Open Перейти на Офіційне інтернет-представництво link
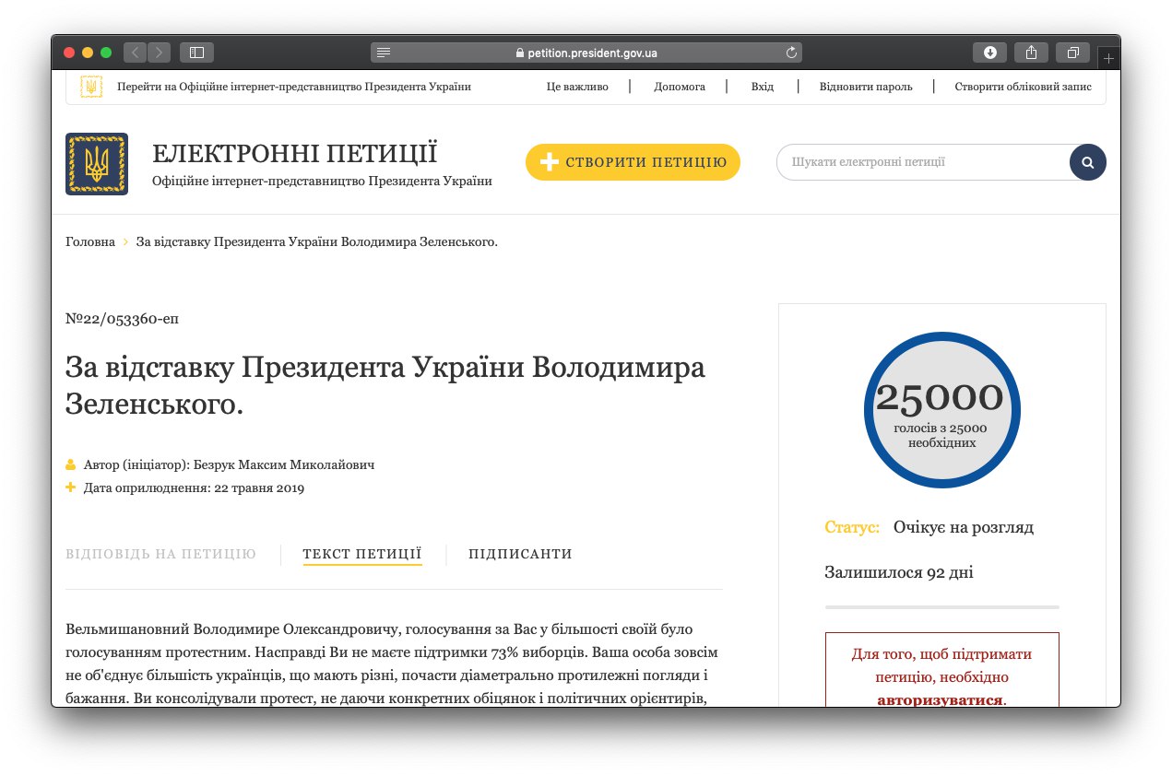The height and width of the screenshot is (775, 1172). (x=294, y=87)
